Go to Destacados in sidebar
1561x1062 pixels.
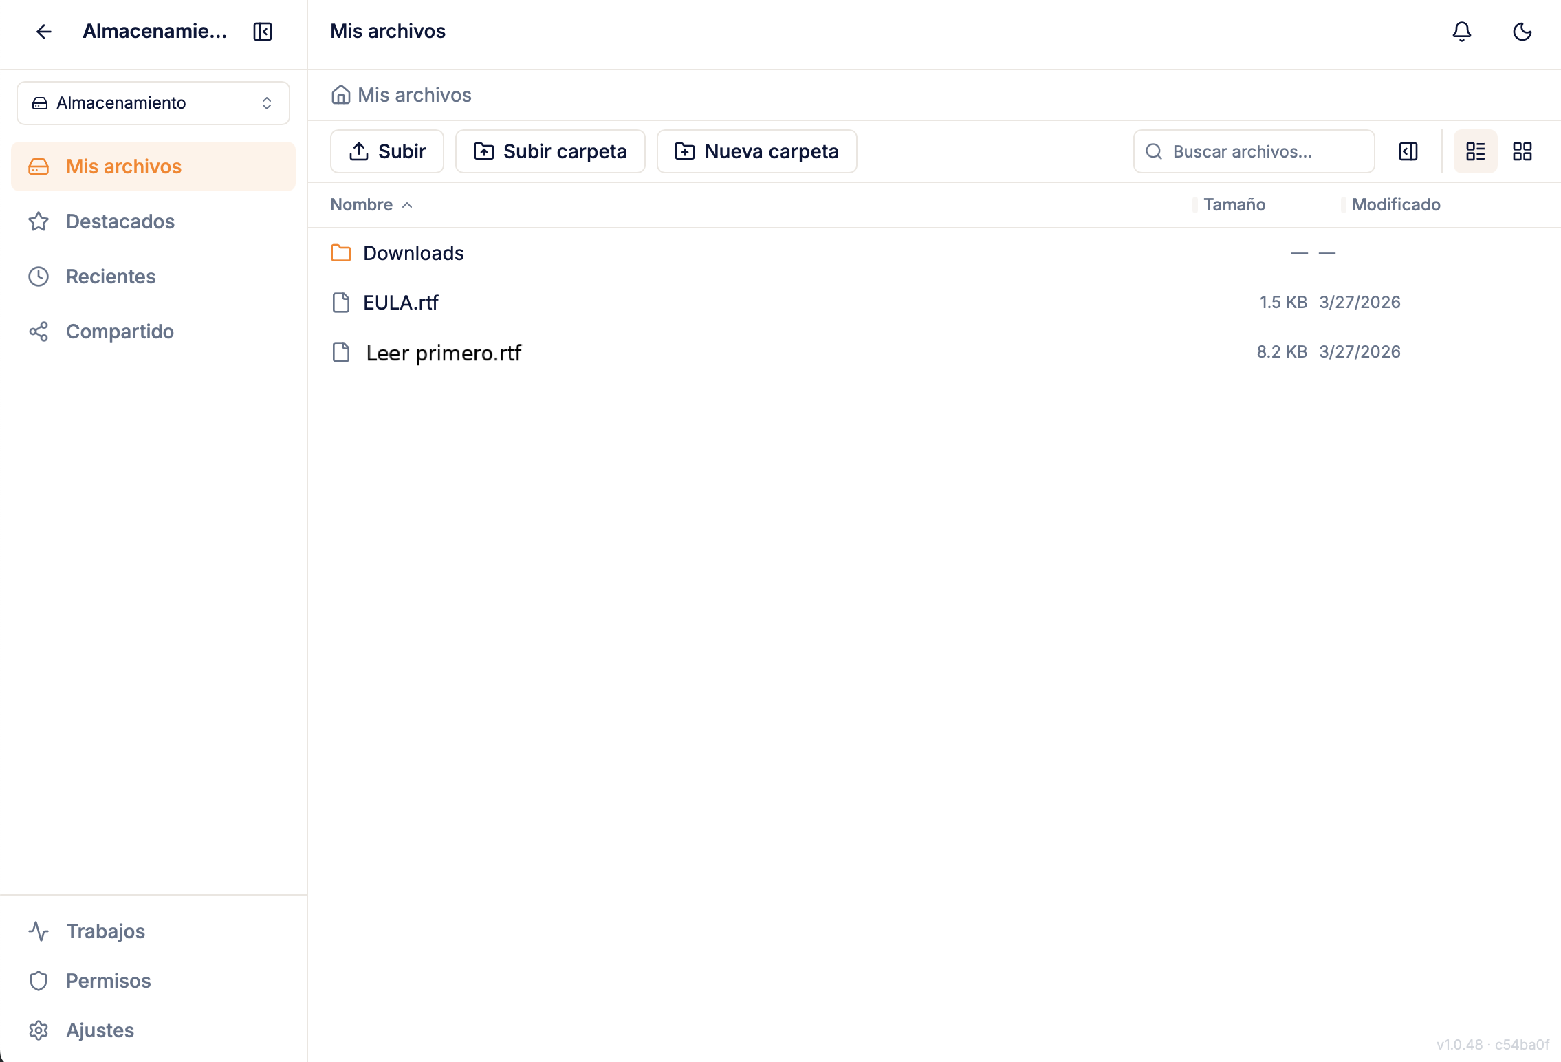click(120, 221)
